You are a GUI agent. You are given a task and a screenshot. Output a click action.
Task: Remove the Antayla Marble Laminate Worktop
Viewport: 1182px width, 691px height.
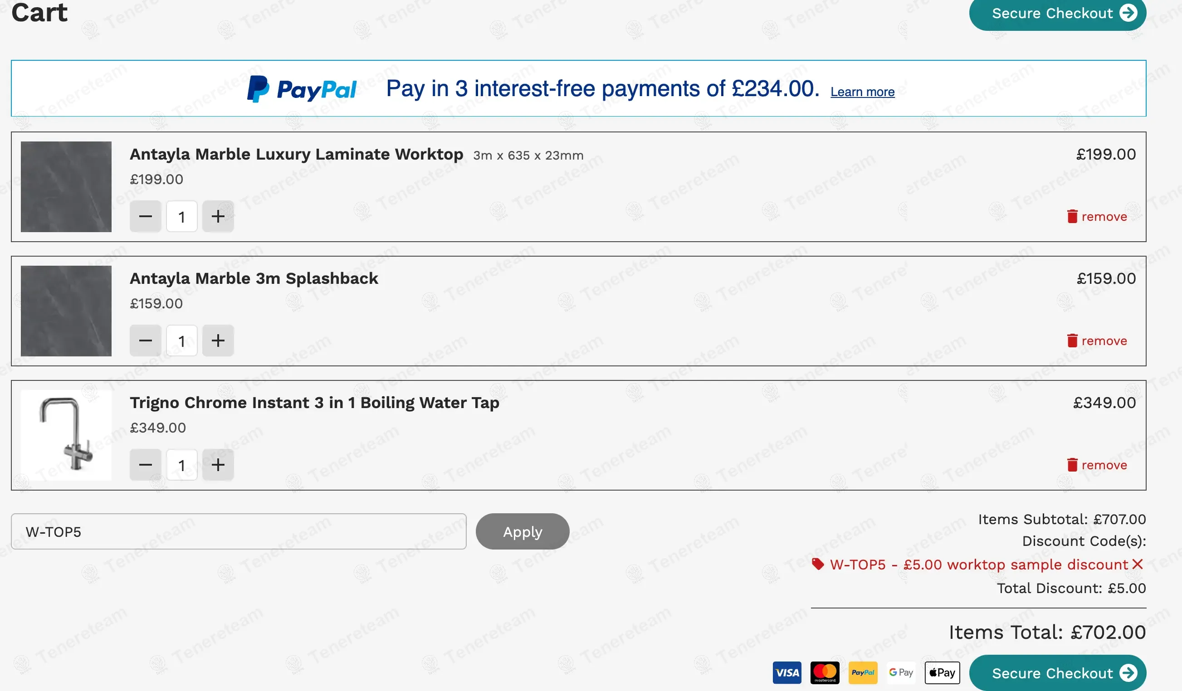point(1097,217)
